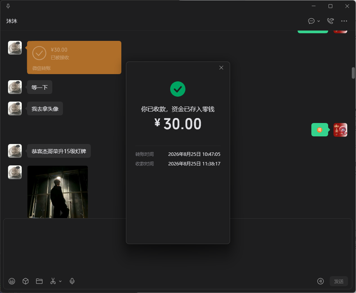Click the avatar beside the transfer bubble

pos(15,48)
